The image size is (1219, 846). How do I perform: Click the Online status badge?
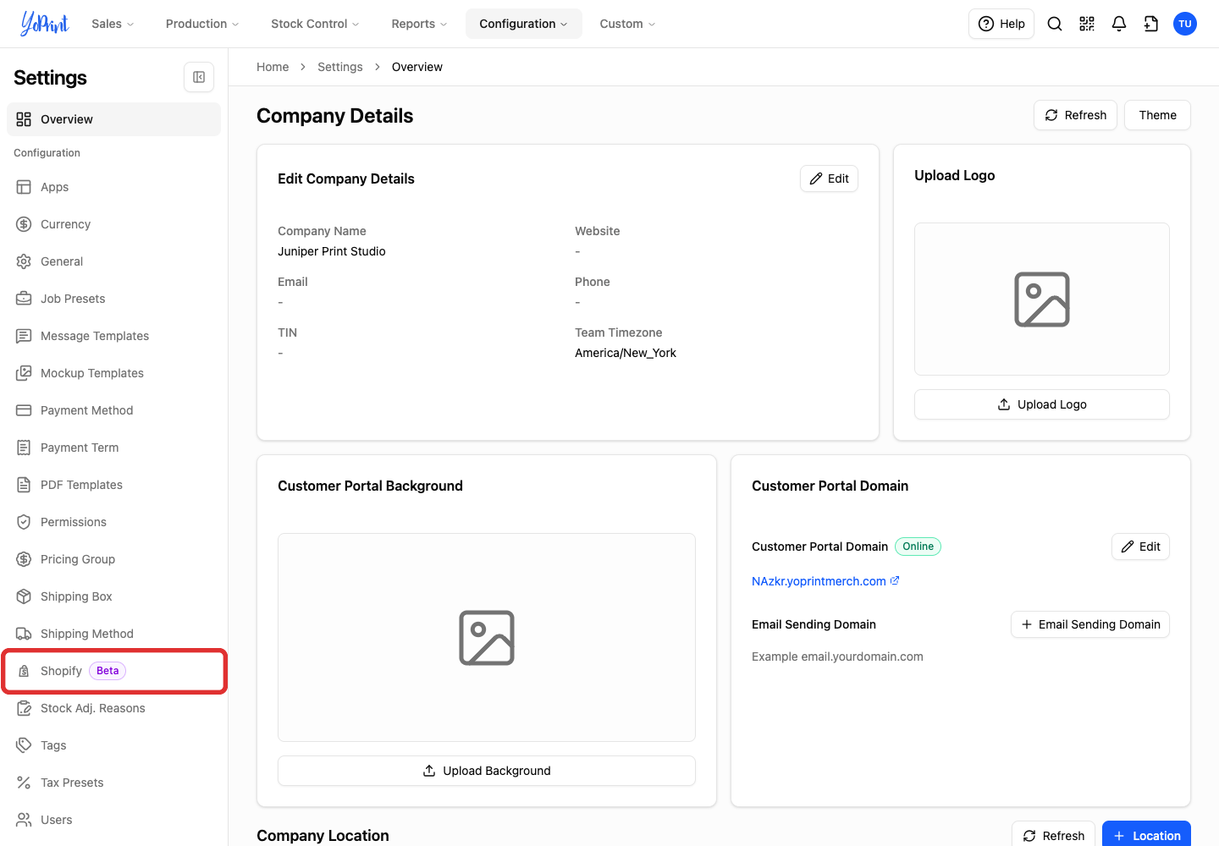coord(918,547)
